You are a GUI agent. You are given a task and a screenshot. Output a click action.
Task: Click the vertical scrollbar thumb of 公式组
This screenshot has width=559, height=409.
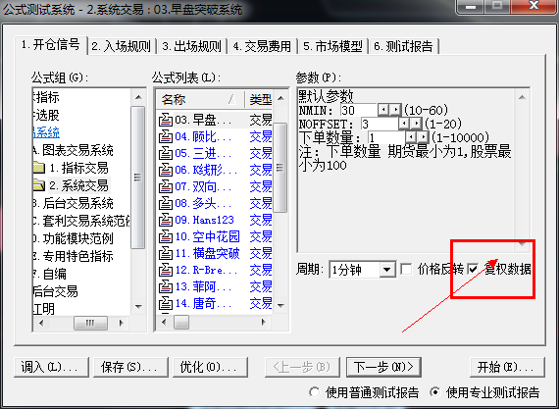coord(138,178)
